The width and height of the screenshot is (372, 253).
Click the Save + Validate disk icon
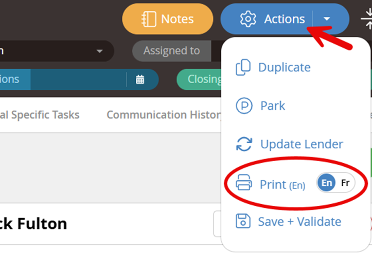click(243, 221)
